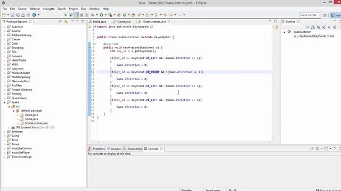Toggle Hide Non-Public Members in Outline
This screenshot has width=341, height=191.
(329, 27)
